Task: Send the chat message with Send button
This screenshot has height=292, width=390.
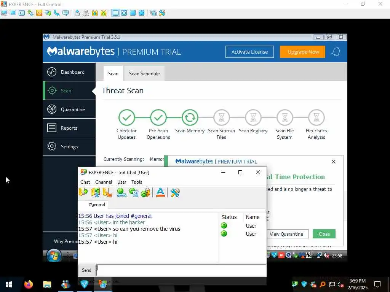Action: tap(86, 270)
